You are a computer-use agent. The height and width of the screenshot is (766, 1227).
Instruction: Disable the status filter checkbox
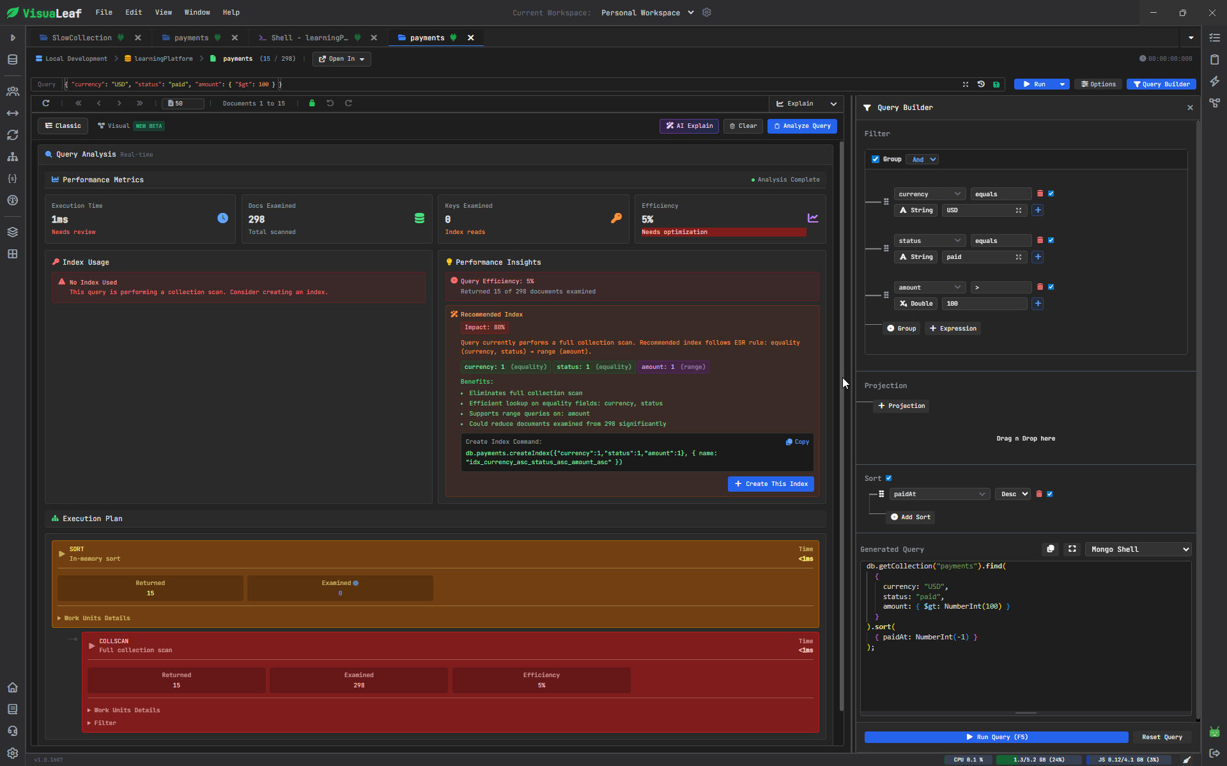pyautogui.click(x=1051, y=240)
